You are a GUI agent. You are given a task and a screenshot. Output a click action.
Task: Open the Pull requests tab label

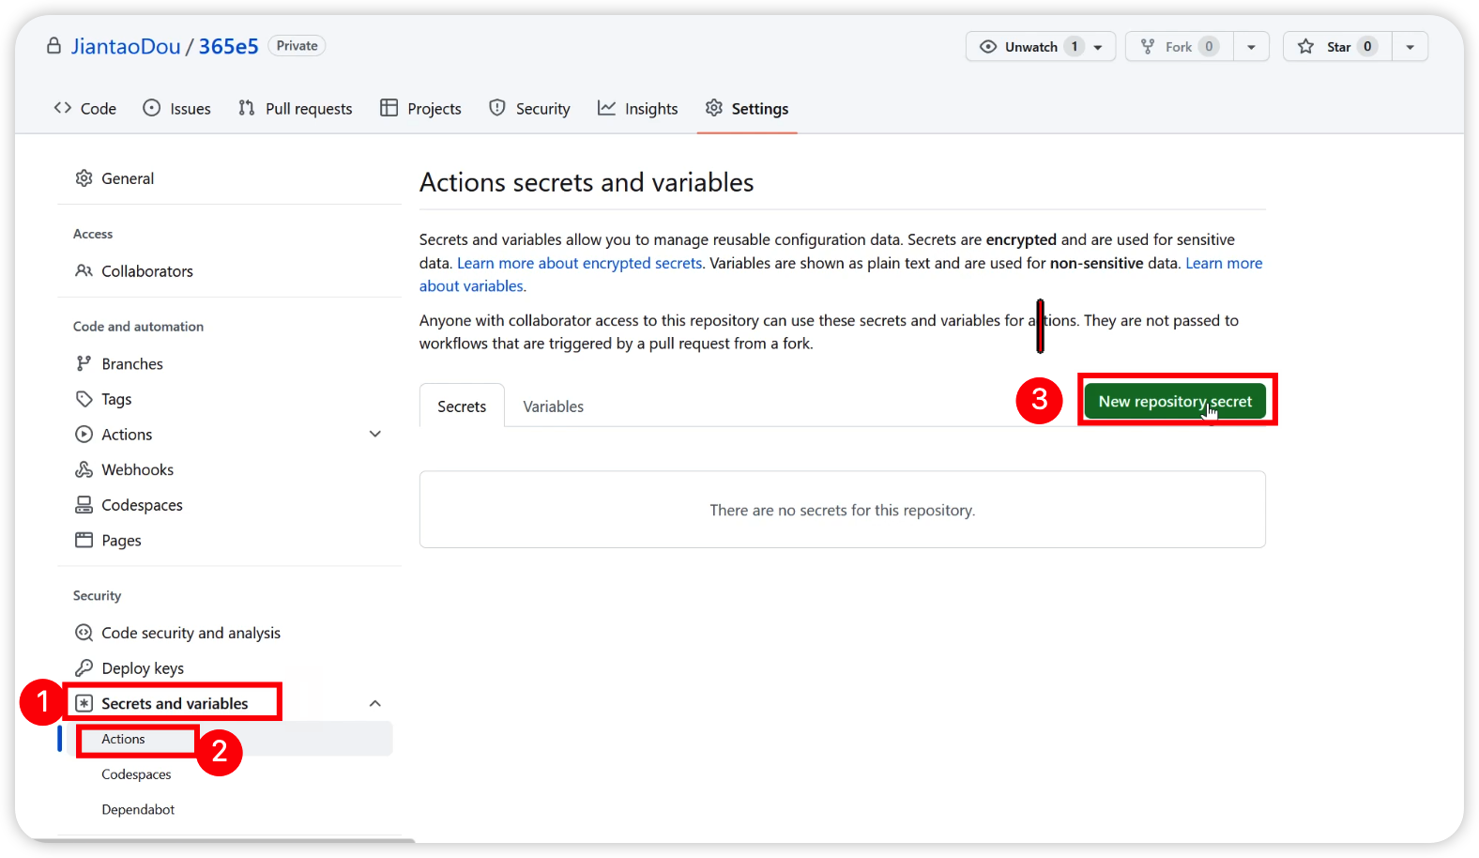(309, 109)
